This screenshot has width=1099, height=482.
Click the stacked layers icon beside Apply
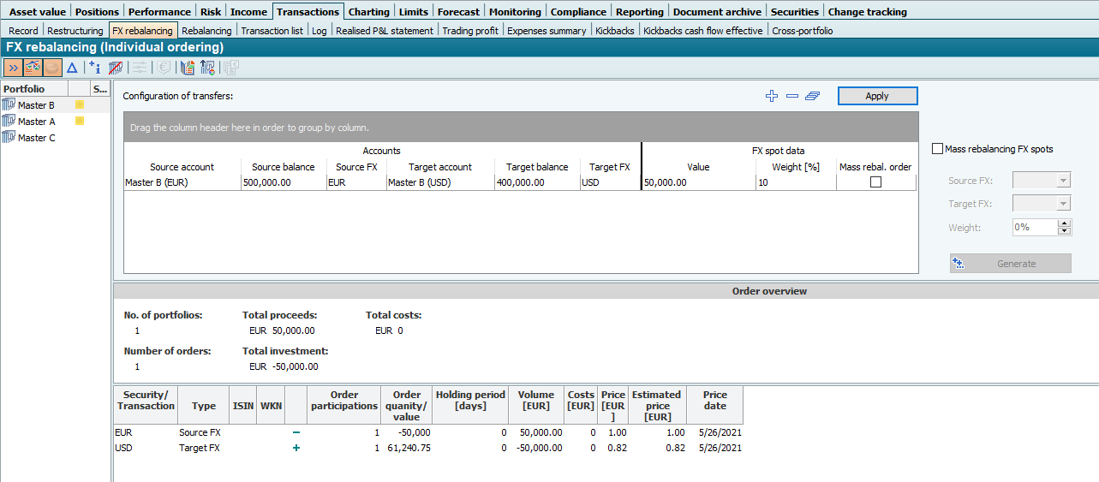tap(813, 96)
